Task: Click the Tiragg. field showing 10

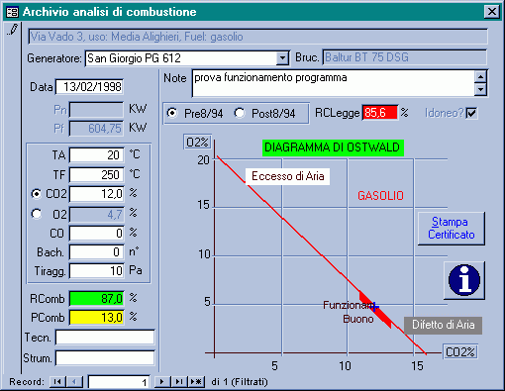Action: click(x=97, y=271)
